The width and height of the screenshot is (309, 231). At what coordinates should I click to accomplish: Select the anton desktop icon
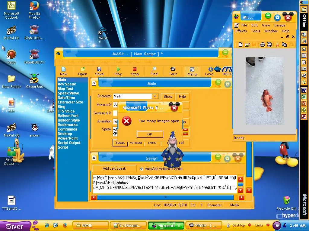point(34,130)
